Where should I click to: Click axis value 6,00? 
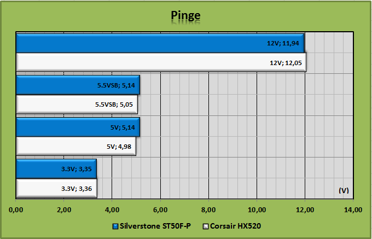tap(160, 210)
